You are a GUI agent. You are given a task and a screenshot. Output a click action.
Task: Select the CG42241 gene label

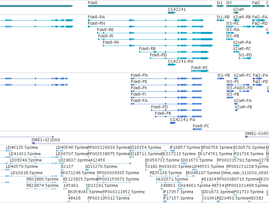click(x=177, y=10)
